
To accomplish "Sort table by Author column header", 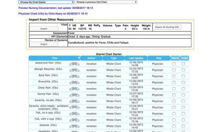I will 92,58.
